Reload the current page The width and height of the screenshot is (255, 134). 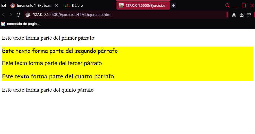tap(18, 15)
